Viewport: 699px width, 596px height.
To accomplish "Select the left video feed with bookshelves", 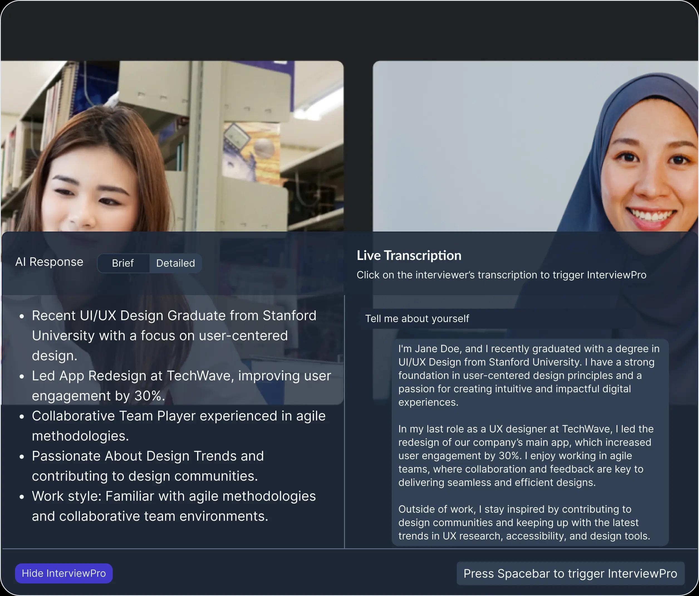I will click(x=172, y=145).
